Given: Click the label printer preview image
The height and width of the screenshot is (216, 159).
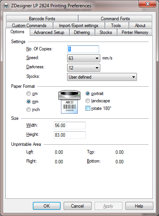Looking at the screenshot, I should coord(69,102).
